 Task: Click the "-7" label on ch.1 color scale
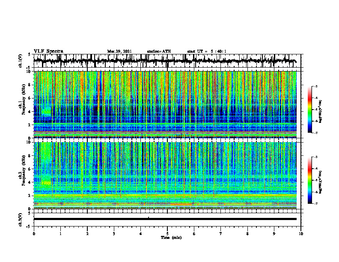(x=315, y=133)
